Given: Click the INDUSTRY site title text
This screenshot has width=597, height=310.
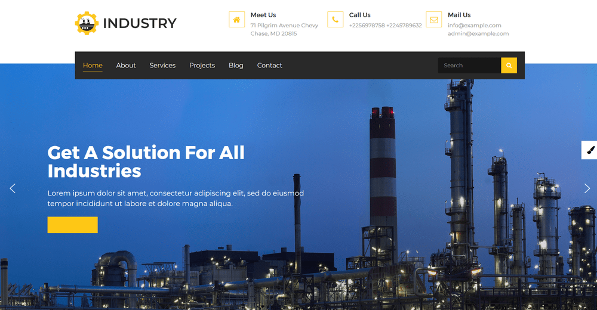Looking at the screenshot, I should (x=140, y=23).
